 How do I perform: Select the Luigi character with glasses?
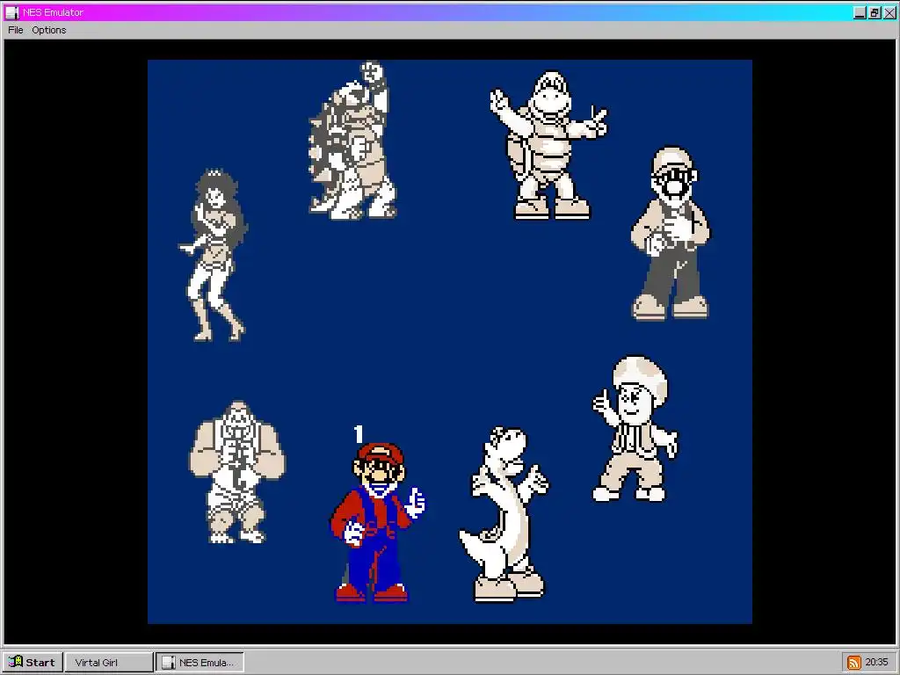point(671,233)
